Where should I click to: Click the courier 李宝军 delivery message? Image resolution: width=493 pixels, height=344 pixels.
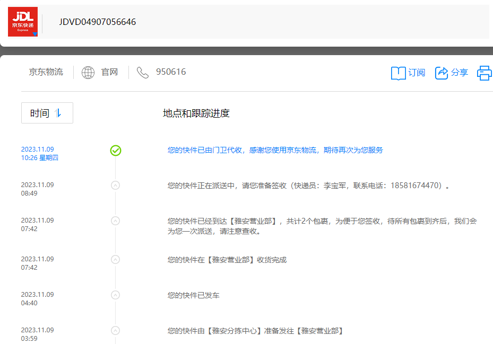pos(308,186)
